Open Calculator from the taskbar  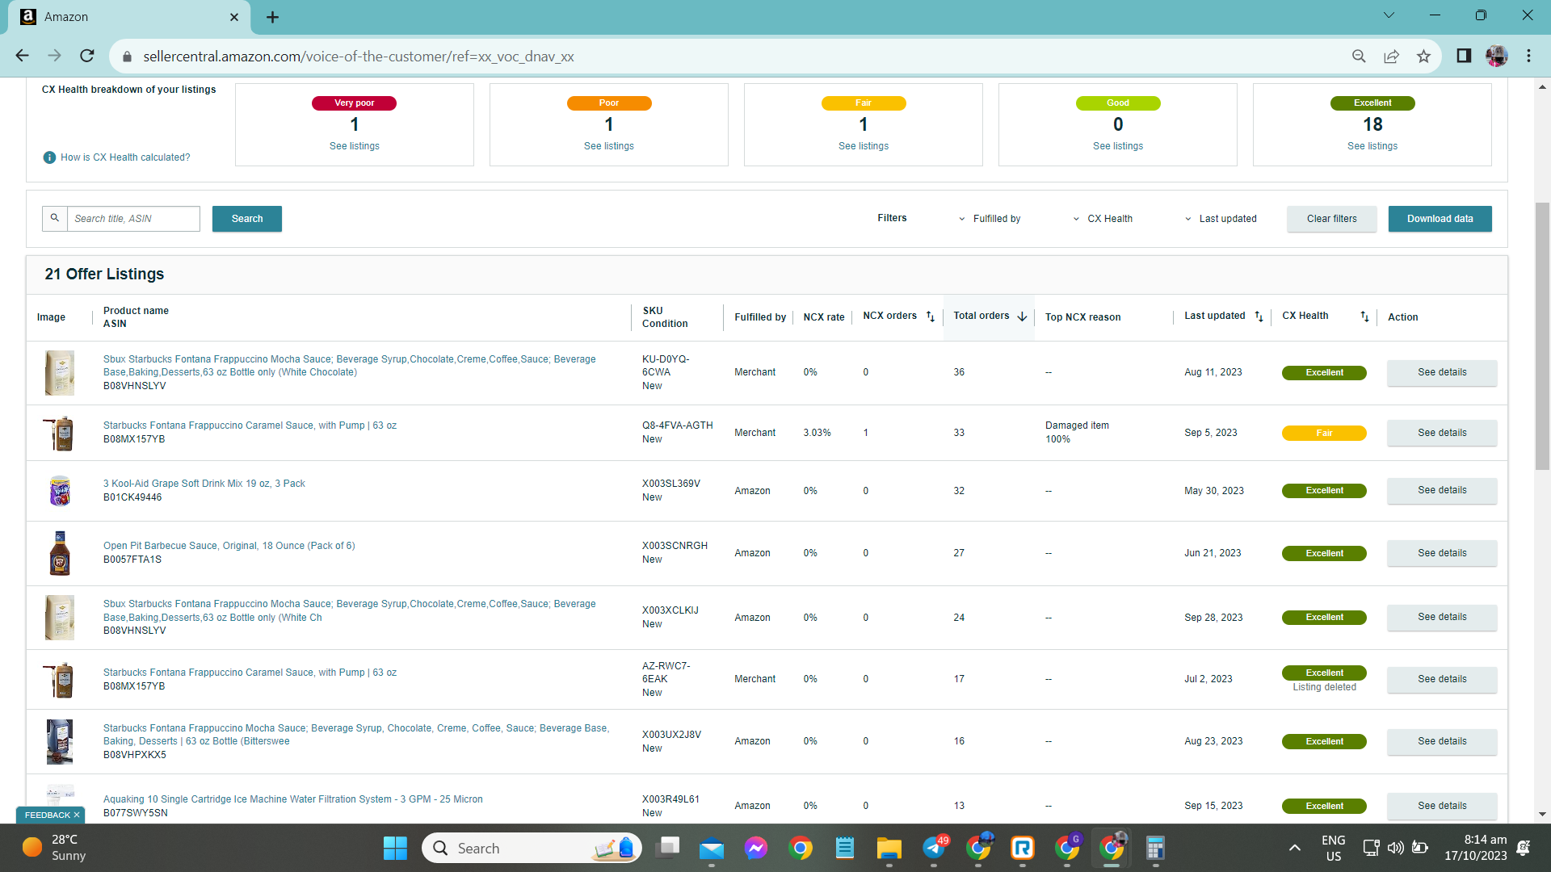coord(1155,848)
